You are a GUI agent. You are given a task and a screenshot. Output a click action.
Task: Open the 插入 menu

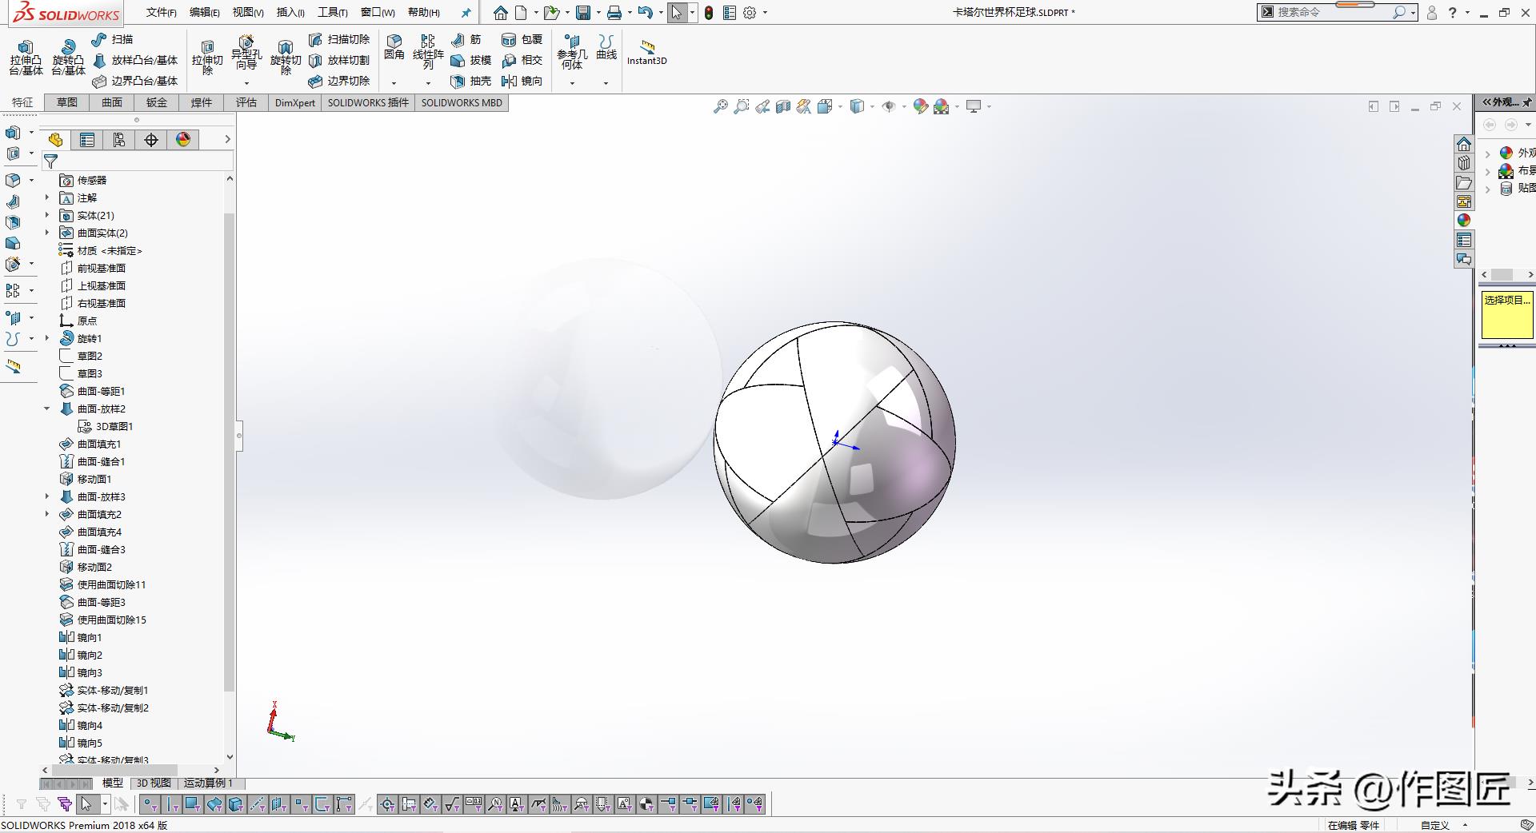coord(290,12)
